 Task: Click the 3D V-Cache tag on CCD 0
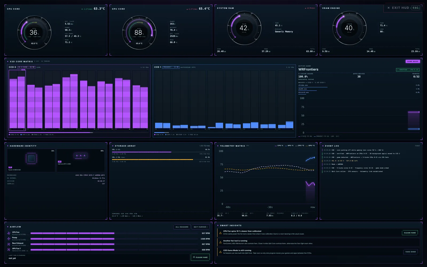[26, 67]
